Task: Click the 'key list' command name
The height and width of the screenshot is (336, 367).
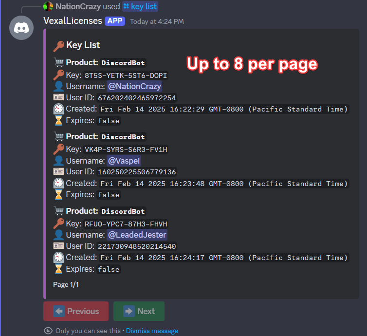Action: [144, 6]
